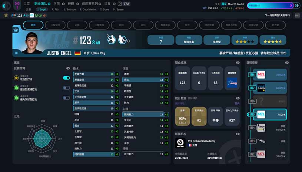This screenshot has width=302, height=172.
Task: Switch to M. Egese player tab
Action: [x=118, y=9]
